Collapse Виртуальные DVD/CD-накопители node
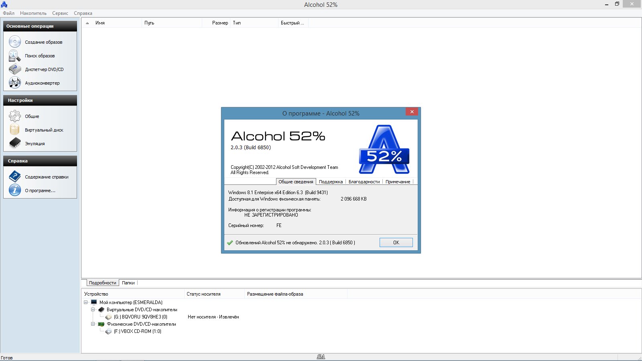This screenshot has height=361, width=642. tap(93, 310)
